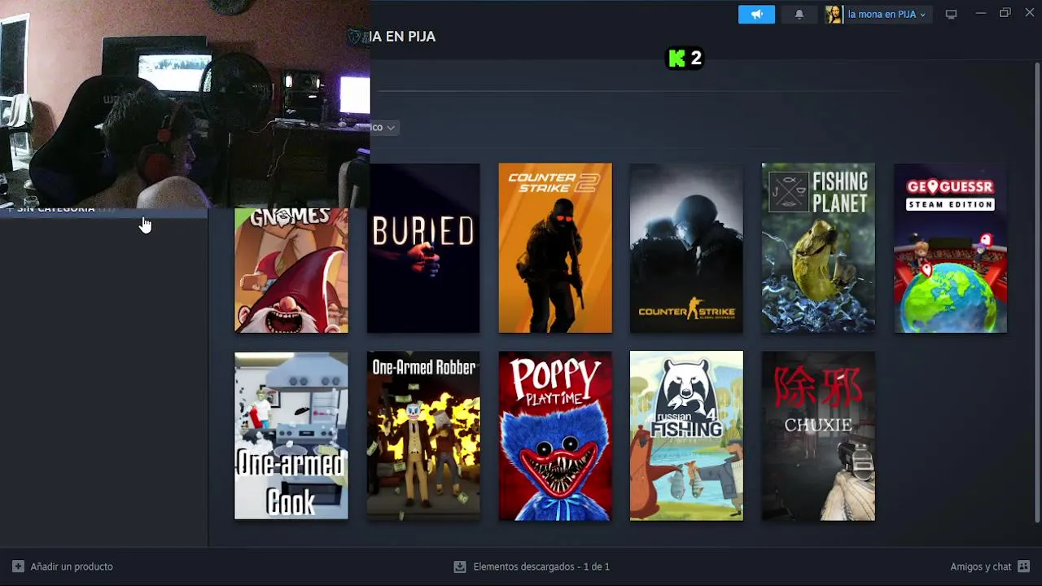Expand the library sort dropdown chevron

(x=391, y=128)
